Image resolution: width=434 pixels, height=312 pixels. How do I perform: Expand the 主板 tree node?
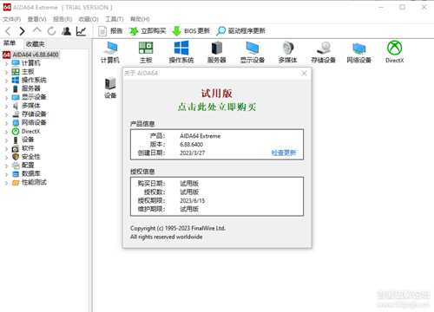tap(6, 72)
